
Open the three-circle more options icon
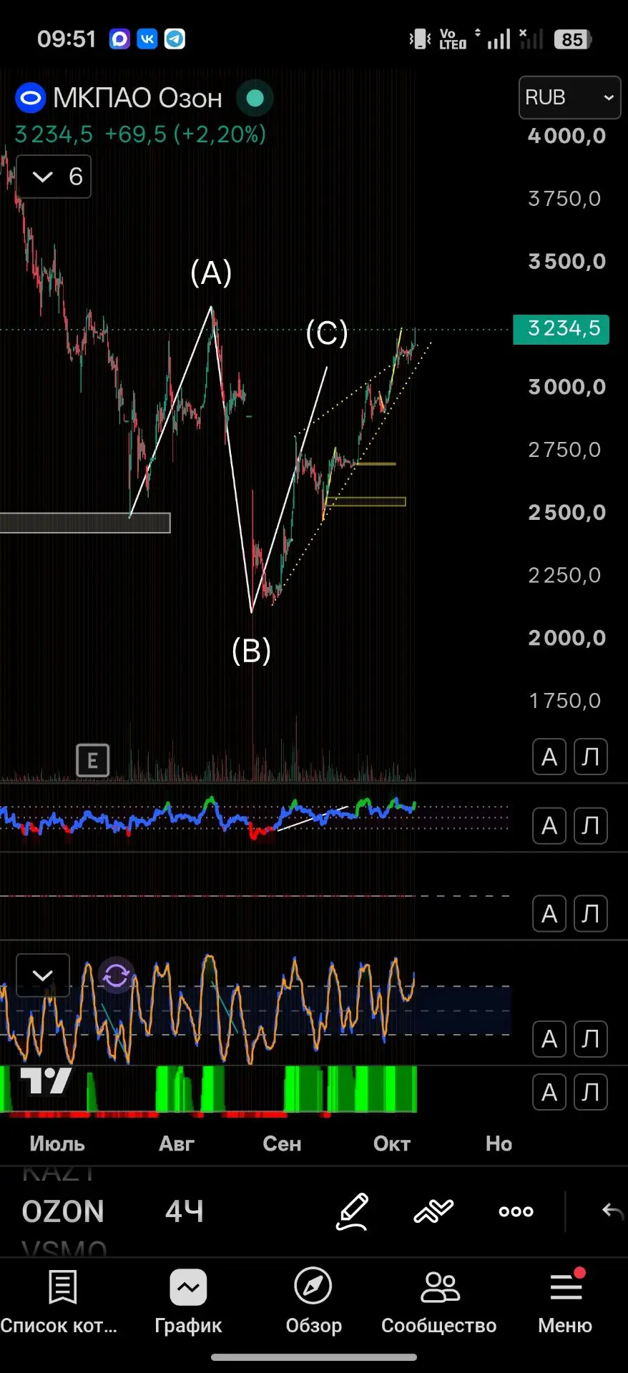[516, 1211]
